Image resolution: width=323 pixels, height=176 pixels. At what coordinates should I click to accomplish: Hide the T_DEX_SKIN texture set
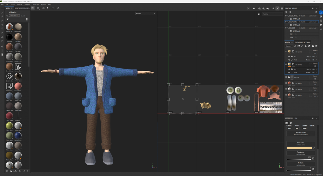286,28
